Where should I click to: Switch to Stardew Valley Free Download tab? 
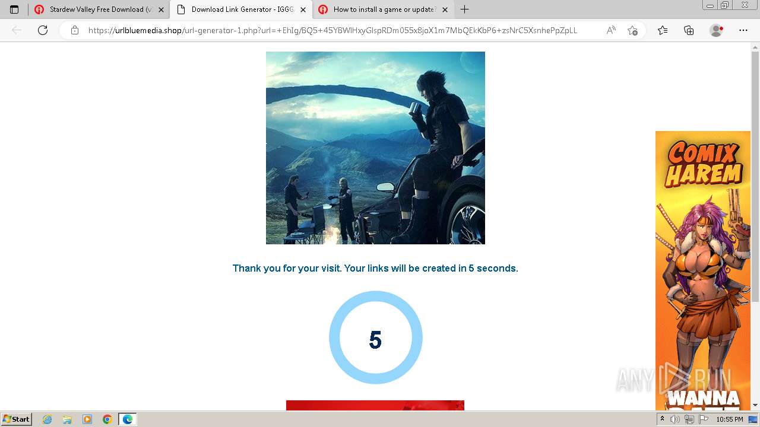click(x=99, y=9)
